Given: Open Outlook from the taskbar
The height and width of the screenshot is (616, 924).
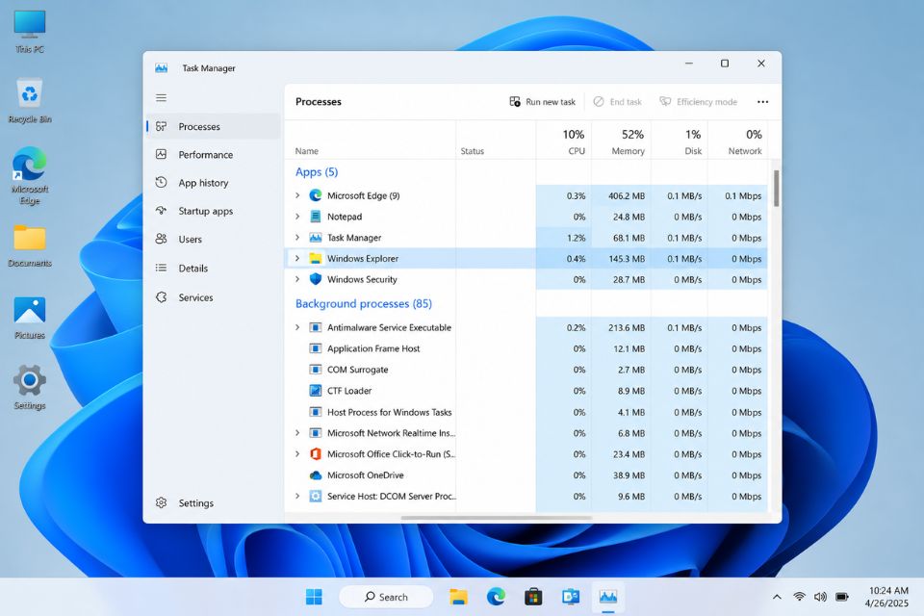Looking at the screenshot, I should pos(571,597).
